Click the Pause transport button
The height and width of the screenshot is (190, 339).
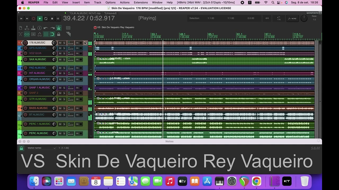(58, 18)
